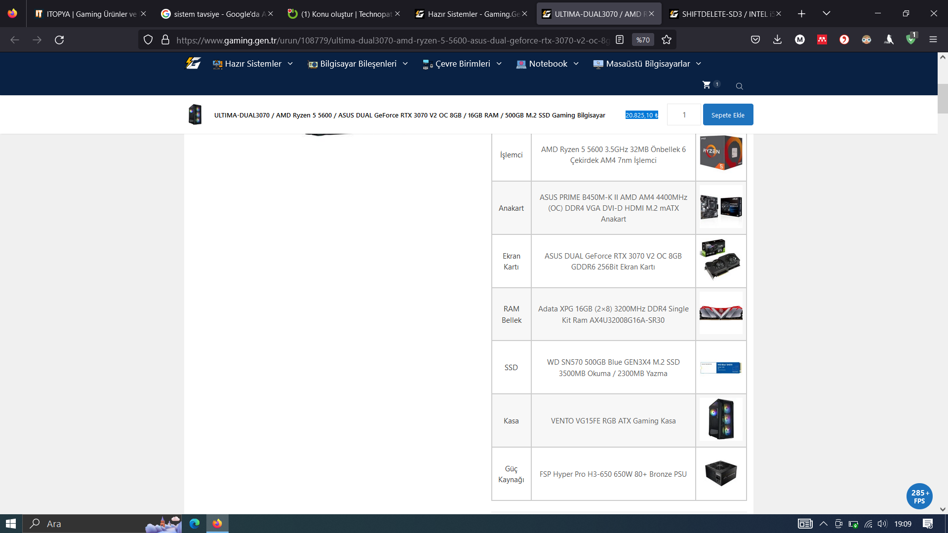Toggle Firefox reader view icon
This screenshot has height=533, width=948.
point(620,40)
